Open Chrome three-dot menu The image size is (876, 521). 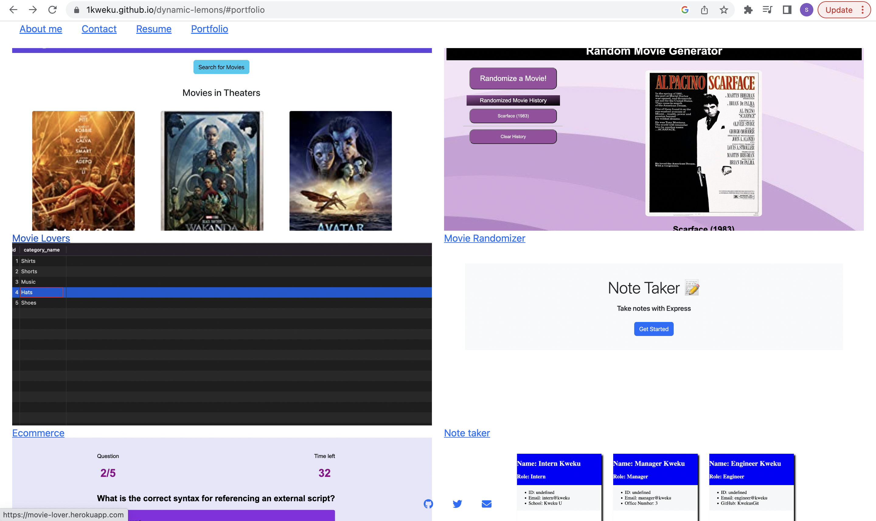tap(863, 10)
